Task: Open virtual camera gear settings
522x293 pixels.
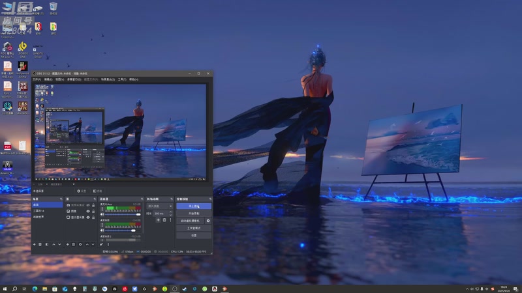Action: pyautogui.click(x=208, y=221)
